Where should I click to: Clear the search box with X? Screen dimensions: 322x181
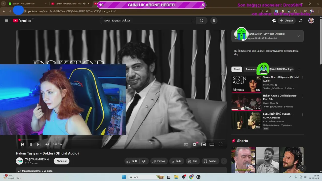click(x=193, y=21)
